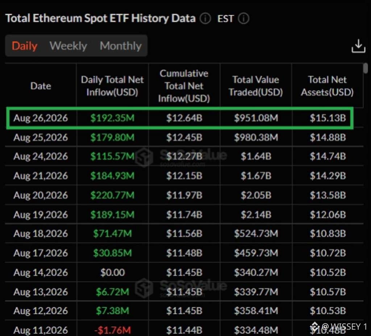371x336 pixels.
Task: Click the $115.57M daily inflow value
Action: pos(112,156)
